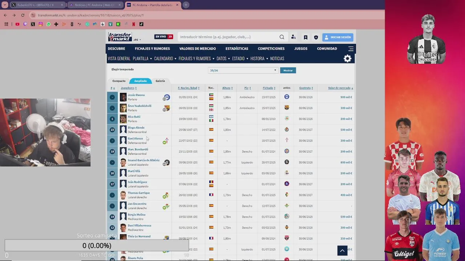Click Imanol García de Albéniz's loan club badge
465x261 pixels.
pyautogui.click(x=167, y=162)
